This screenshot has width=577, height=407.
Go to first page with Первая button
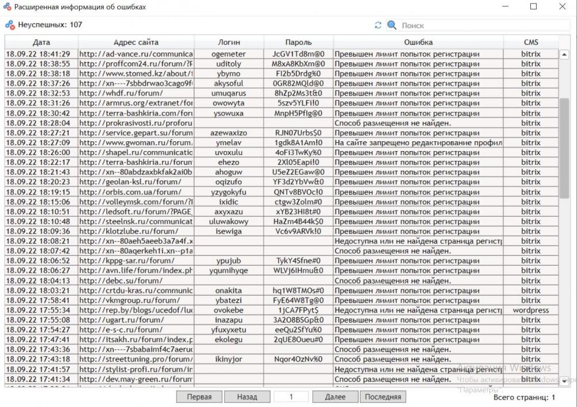[x=199, y=397]
